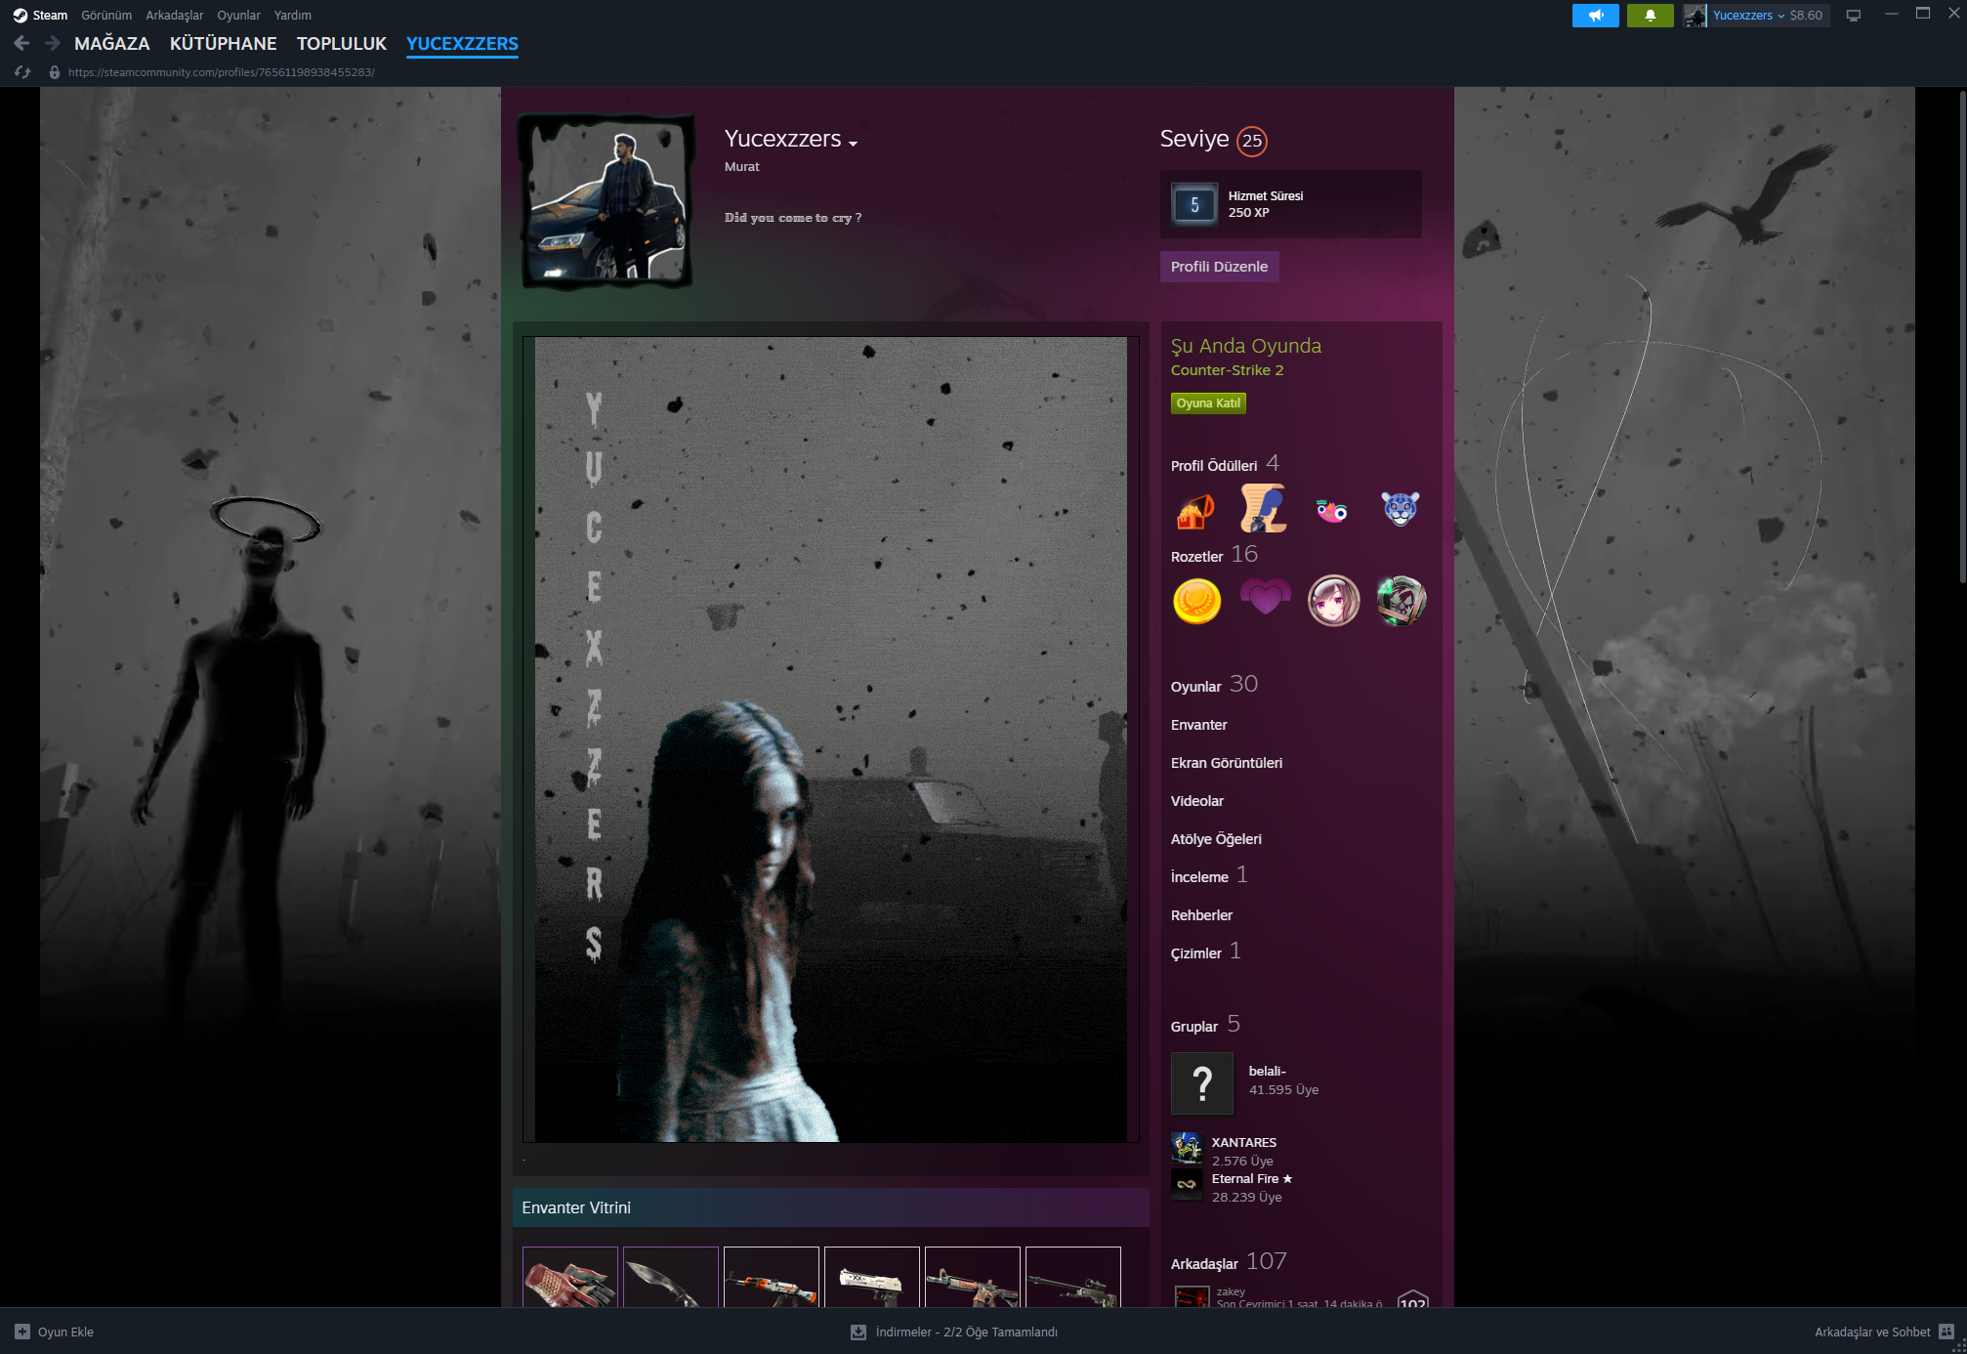Image resolution: width=1967 pixels, height=1354 pixels.
Task: Open the anime girl badge
Action: tap(1333, 601)
